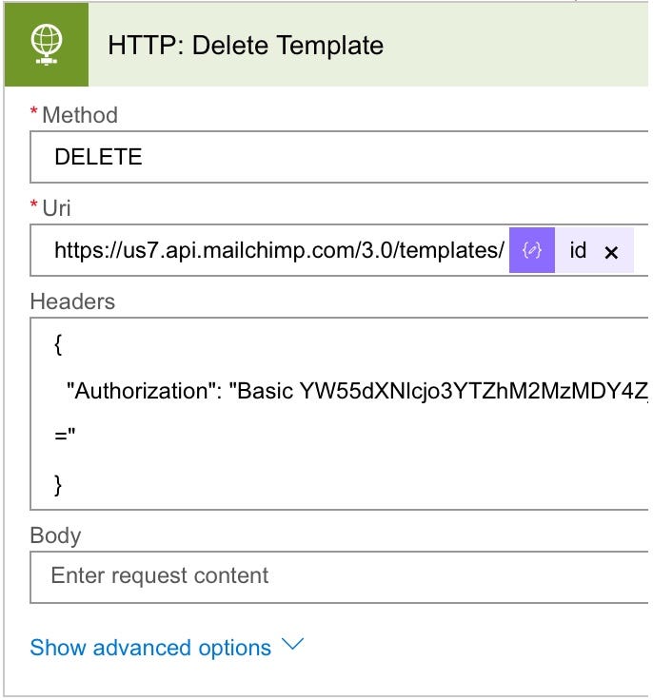Click the Body field label

tap(55, 535)
